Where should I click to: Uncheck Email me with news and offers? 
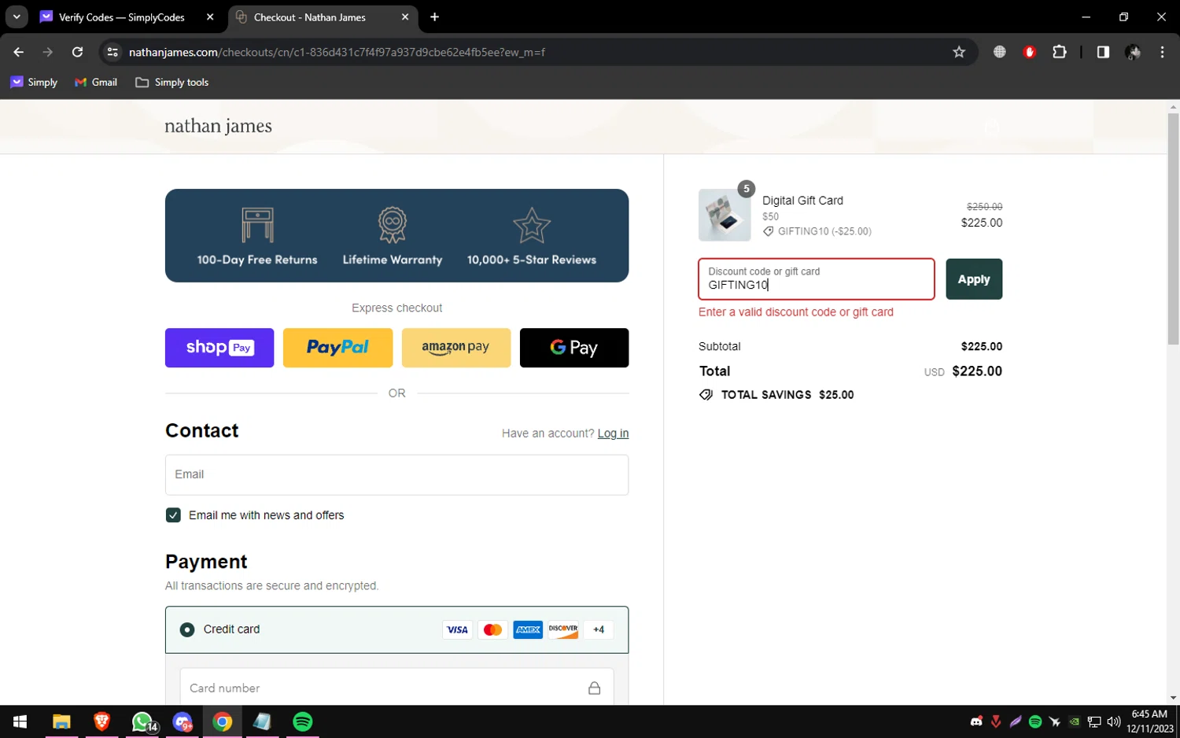tap(173, 515)
